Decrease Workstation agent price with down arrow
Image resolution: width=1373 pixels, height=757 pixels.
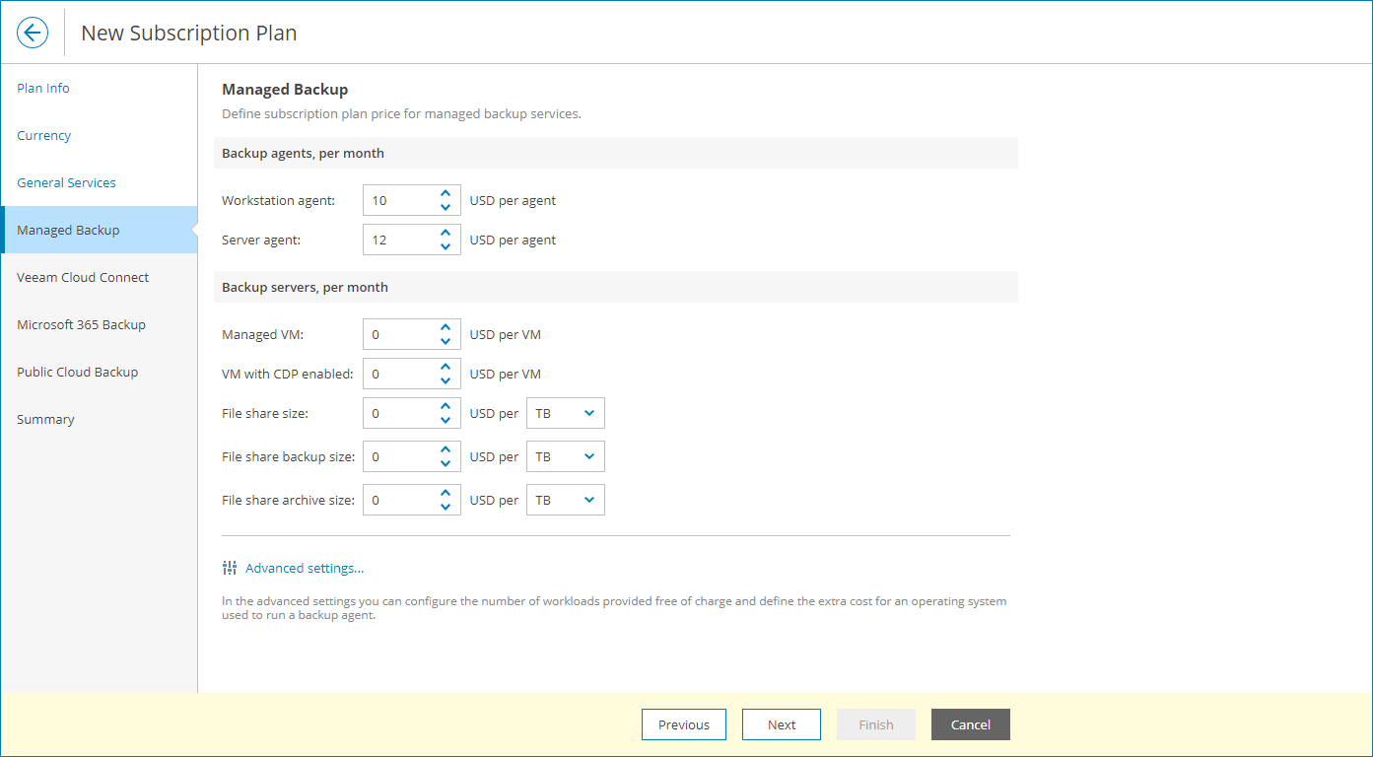(x=446, y=207)
